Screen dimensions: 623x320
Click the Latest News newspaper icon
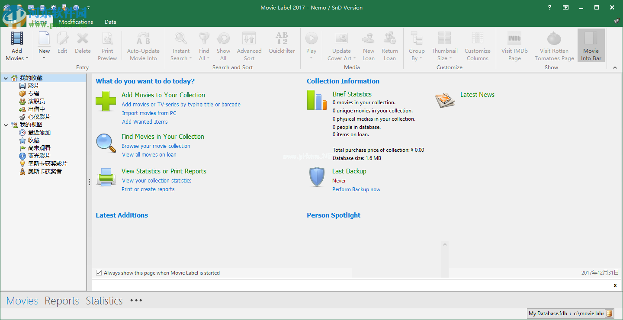[x=446, y=100]
